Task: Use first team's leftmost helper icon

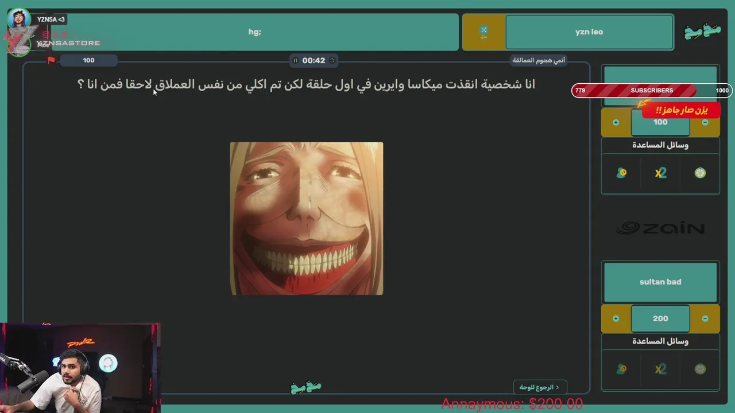Action: tap(621, 173)
